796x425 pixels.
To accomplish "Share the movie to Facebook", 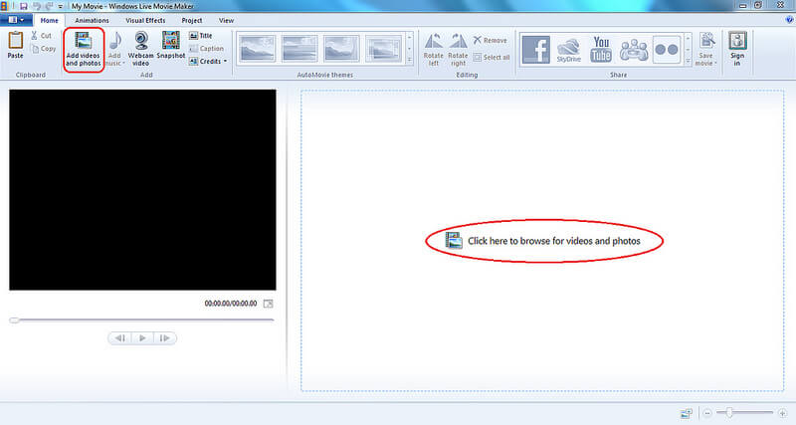I will coord(536,50).
